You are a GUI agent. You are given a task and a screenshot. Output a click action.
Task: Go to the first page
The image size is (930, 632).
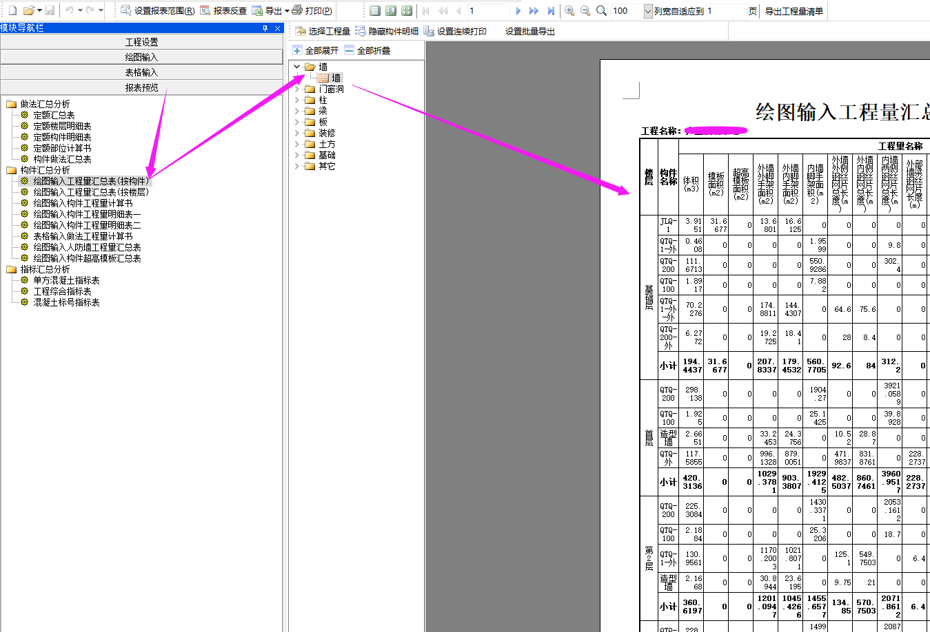[x=426, y=10]
